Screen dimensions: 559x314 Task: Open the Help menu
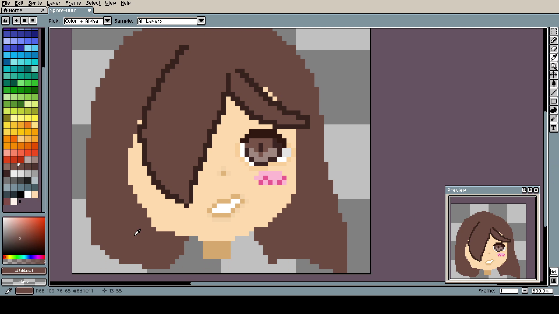click(125, 3)
